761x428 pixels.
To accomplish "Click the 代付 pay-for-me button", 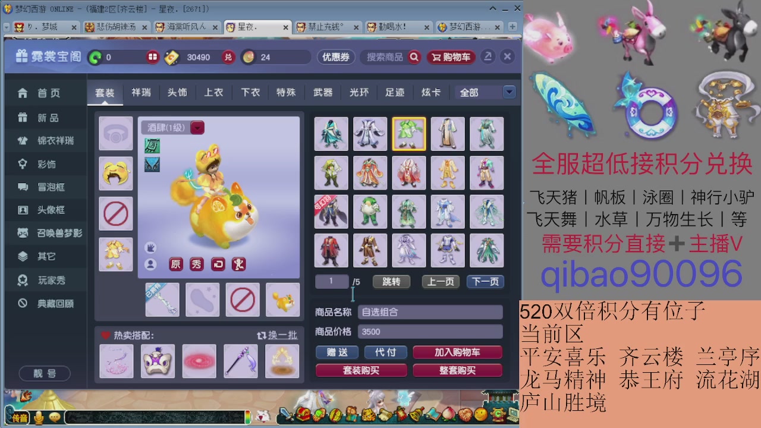I will click(385, 353).
